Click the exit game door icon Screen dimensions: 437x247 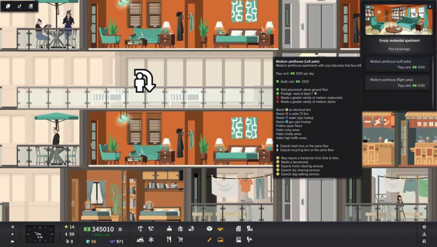pos(424,241)
